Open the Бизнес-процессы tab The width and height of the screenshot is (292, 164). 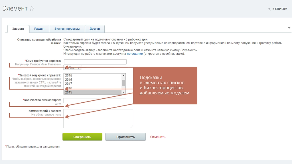[67, 29]
